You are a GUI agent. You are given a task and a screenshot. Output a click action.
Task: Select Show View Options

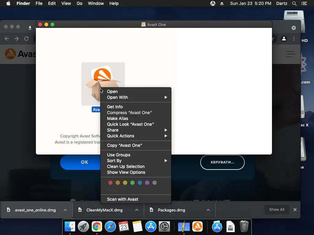click(136, 172)
